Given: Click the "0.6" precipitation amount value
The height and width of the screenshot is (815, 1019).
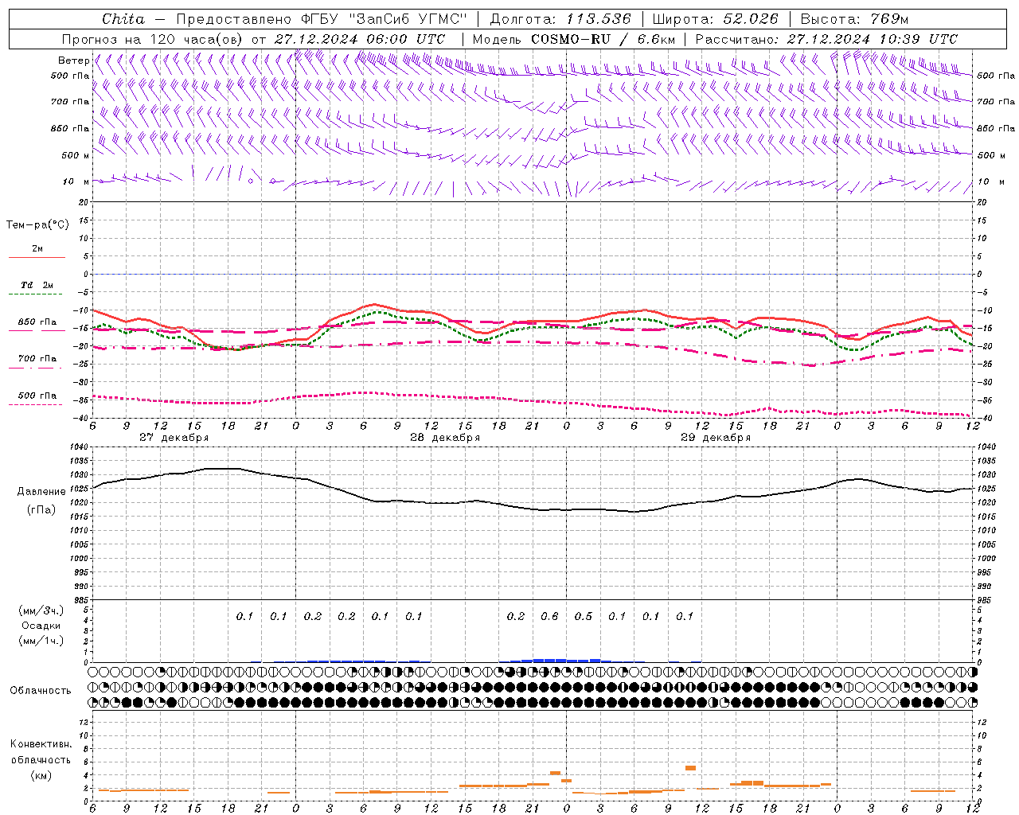Looking at the screenshot, I should pos(549,616).
